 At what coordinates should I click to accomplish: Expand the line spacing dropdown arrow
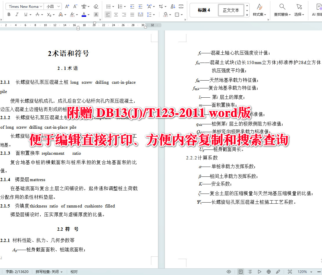pos(154,14)
